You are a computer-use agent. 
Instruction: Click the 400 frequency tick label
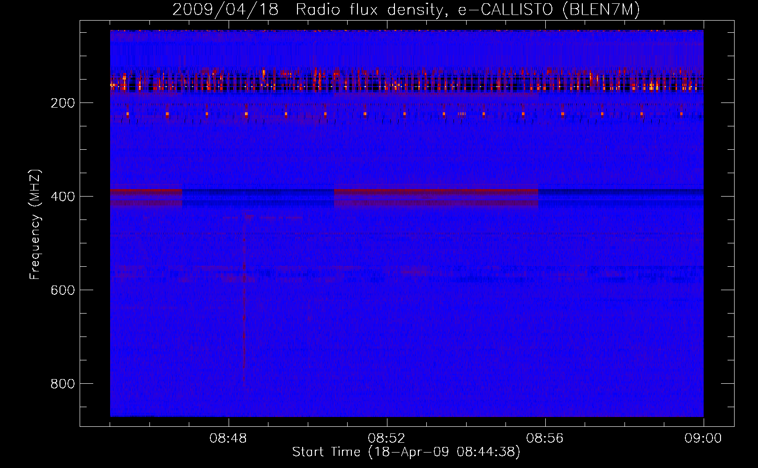click(x=63, y=197)
